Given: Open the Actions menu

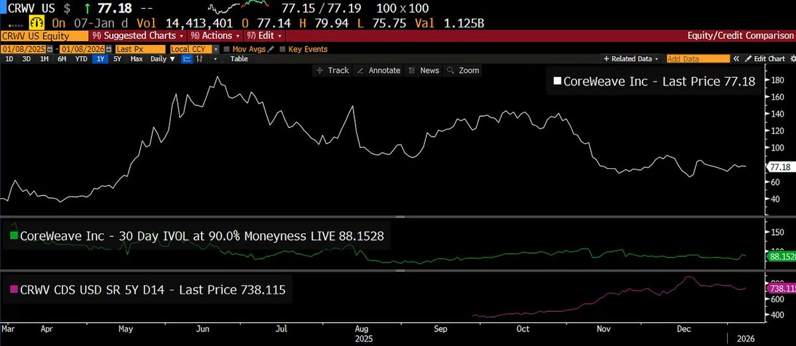Looking at the screenshot, I should pos(214,36).
